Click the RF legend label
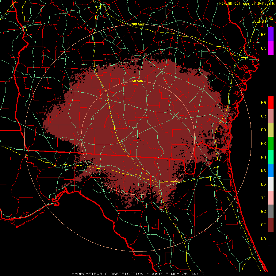This screenshot has width=276, height=276. coord(263,34)
